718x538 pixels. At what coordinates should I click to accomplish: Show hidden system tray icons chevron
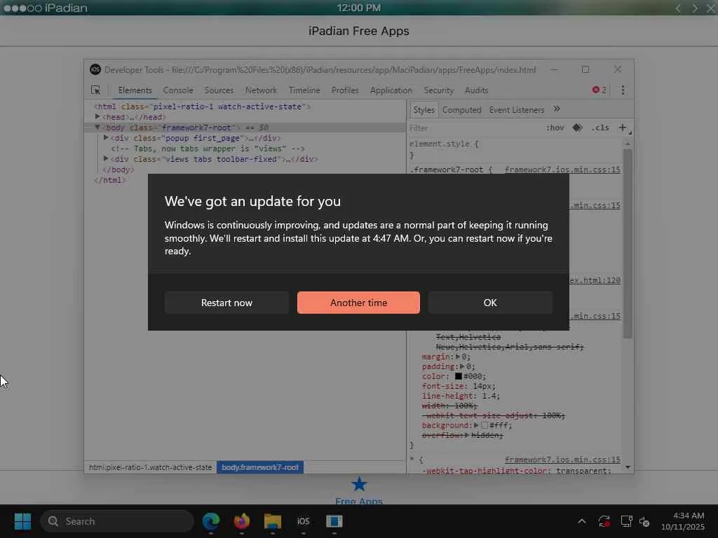(581, 521)
